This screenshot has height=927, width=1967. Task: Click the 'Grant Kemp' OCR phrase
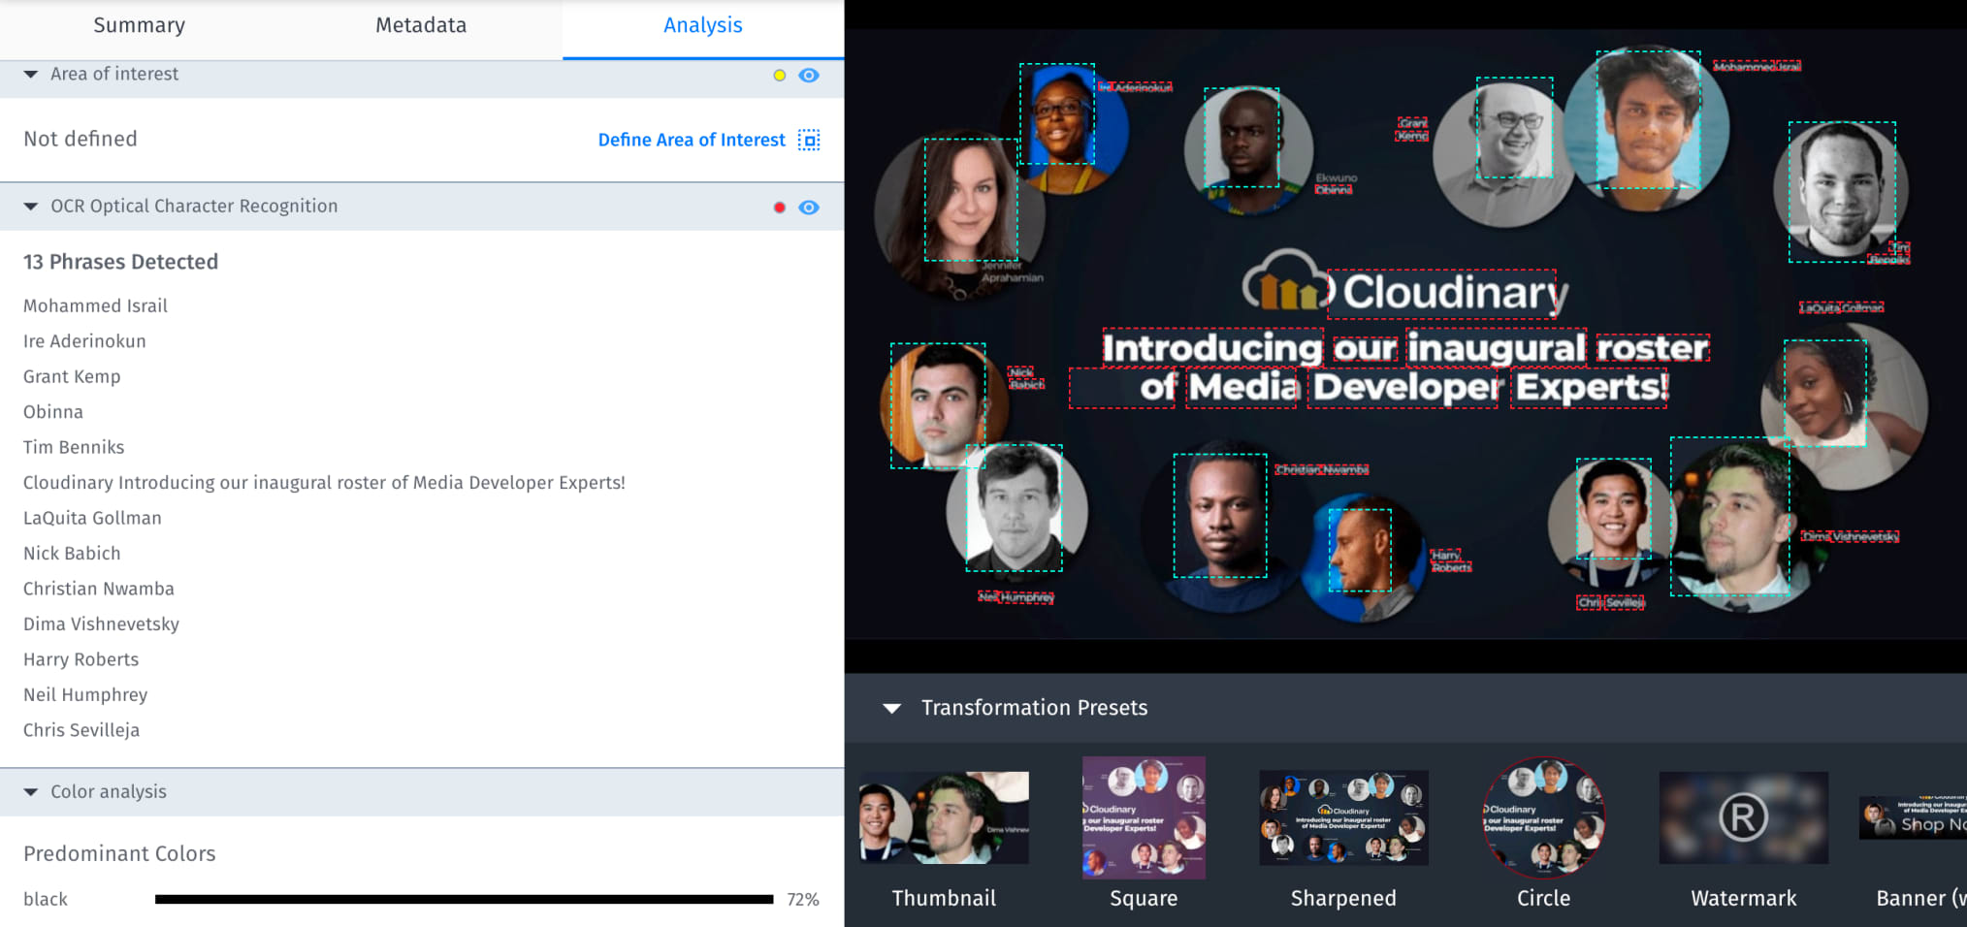(72, 376)
